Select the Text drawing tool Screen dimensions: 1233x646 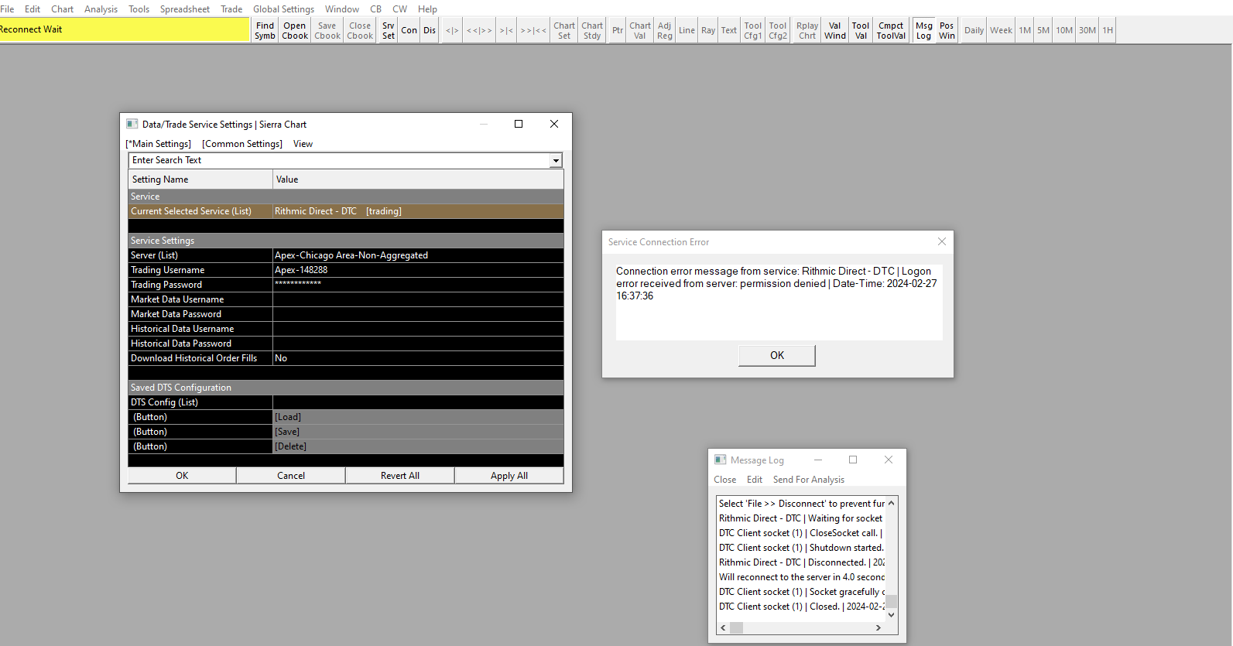point(729,30)
